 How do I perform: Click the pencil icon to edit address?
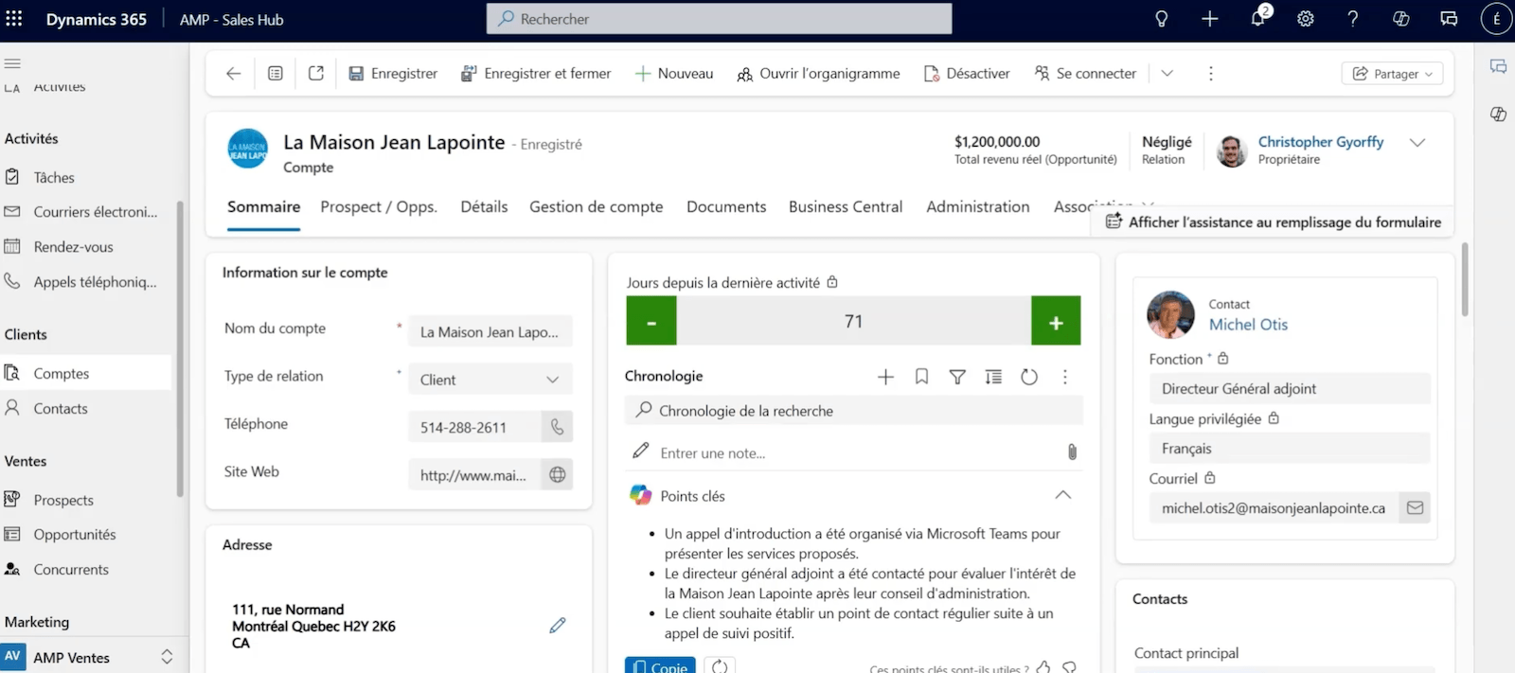(x=558, y=625)
